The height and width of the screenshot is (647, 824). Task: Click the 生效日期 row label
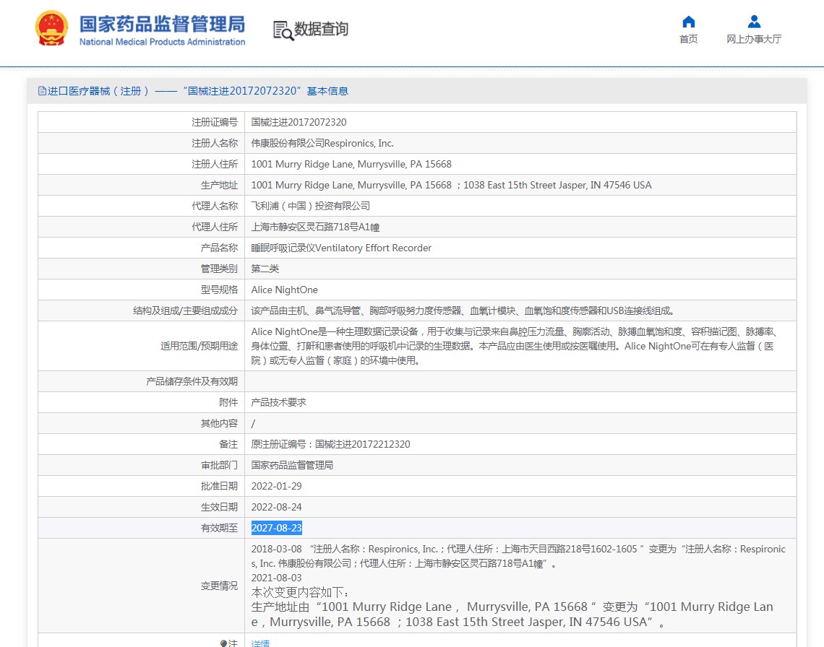[219, 508]
